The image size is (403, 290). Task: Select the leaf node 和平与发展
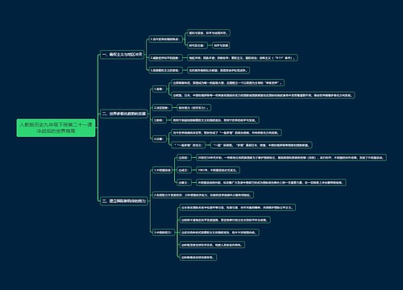coord(221,45)
